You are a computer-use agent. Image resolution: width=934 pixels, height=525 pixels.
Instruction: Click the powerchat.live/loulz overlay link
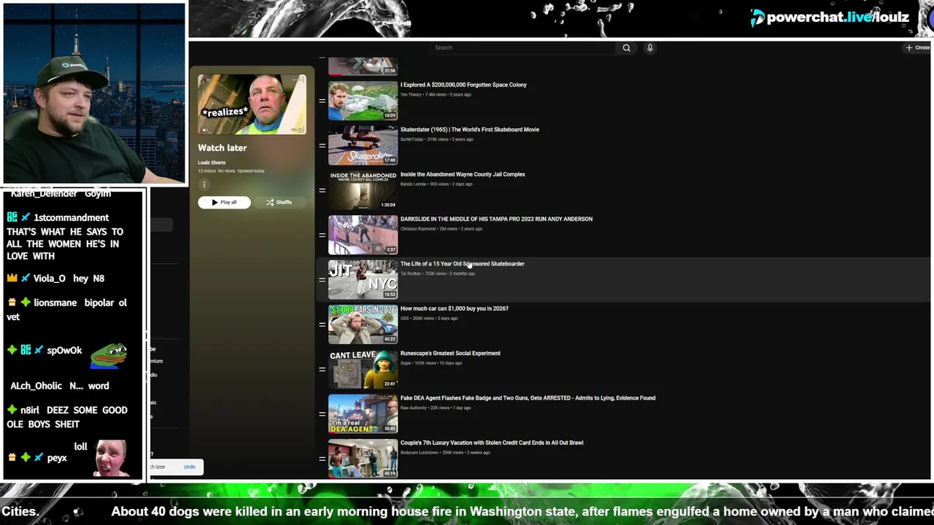[830, 17]
